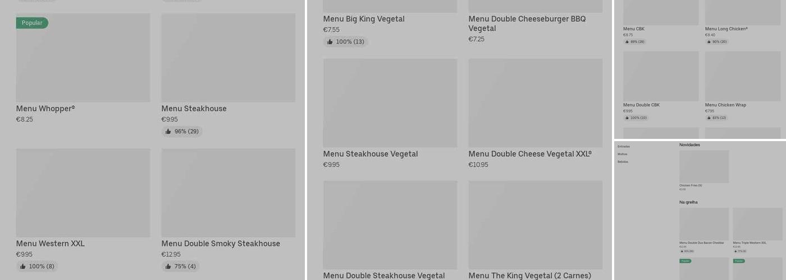Select the Bebidas category in sidebar

(x=623, y=162)
